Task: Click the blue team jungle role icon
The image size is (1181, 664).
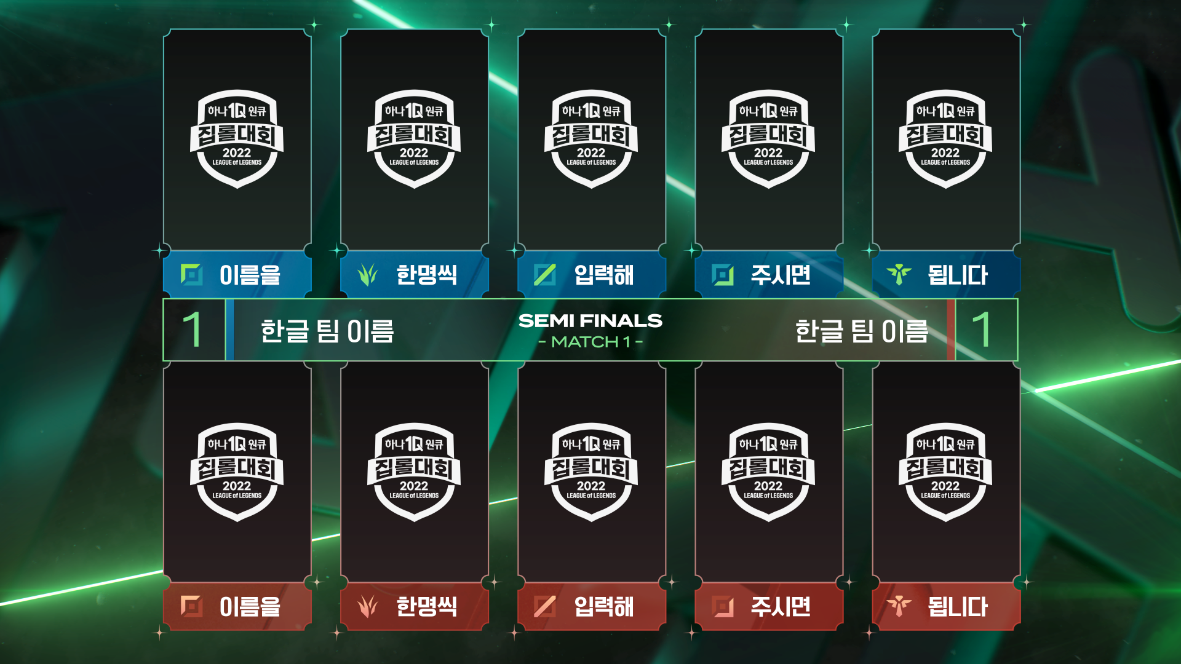Action: 368,275
